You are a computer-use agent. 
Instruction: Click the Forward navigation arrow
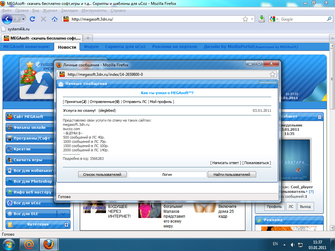[17, 19]
